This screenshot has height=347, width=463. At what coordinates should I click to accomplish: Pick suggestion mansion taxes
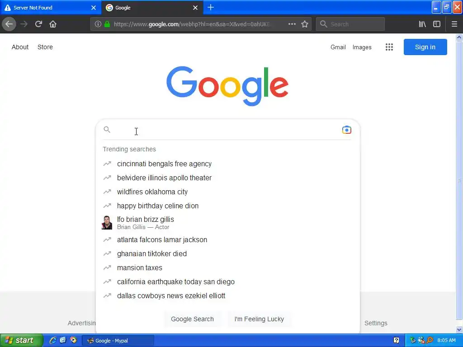click(x=227, y=267)
